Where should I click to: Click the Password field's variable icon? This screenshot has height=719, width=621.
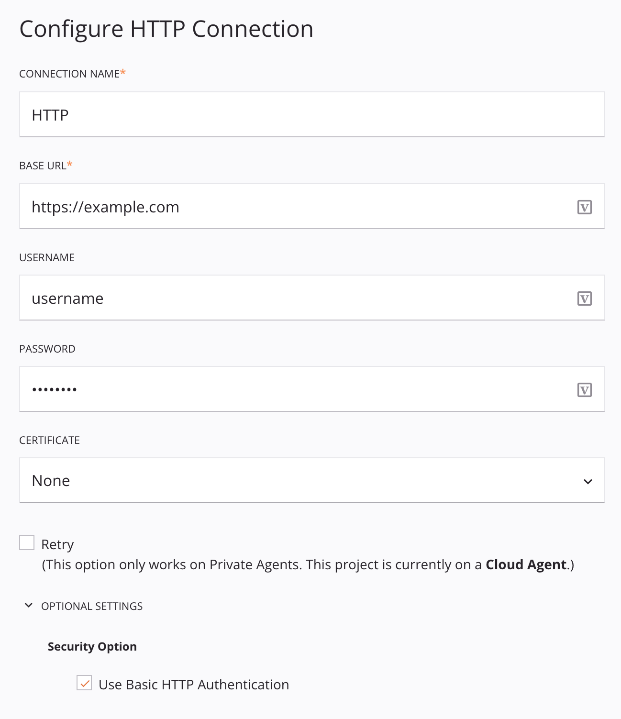tap(584, 389)
